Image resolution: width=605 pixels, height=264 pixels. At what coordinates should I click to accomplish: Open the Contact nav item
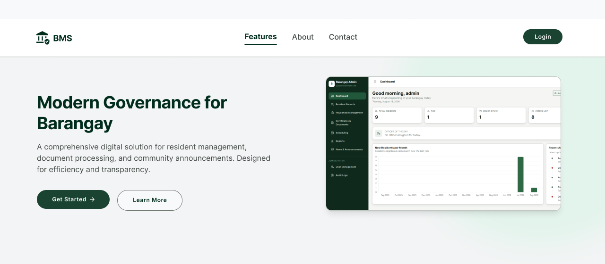tap(343, 37)
